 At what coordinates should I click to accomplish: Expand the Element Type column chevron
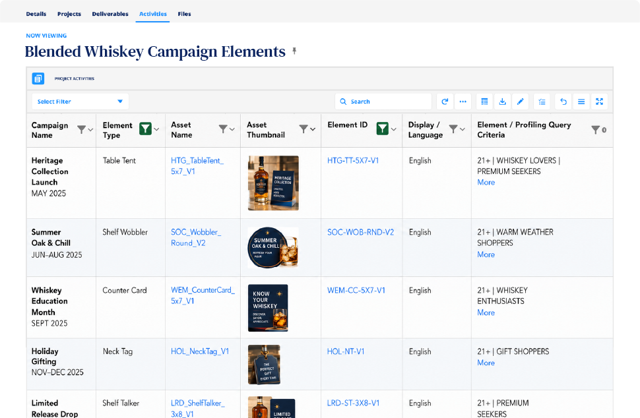(156, 129)
